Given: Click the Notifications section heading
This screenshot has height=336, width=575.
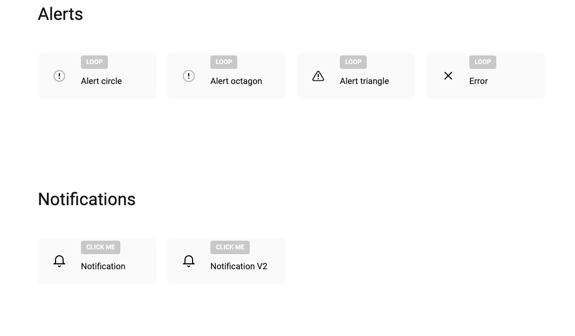Looking at the screenshot, I should [x=87, y=199].
